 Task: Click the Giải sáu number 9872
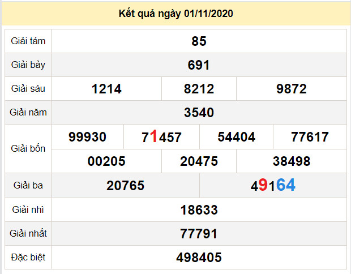pyautogui.click(x=292, y=89)
